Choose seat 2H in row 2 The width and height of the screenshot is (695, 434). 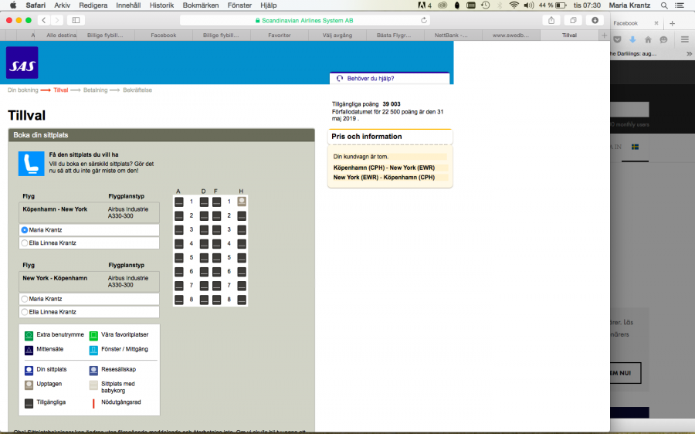click(242, 216)
